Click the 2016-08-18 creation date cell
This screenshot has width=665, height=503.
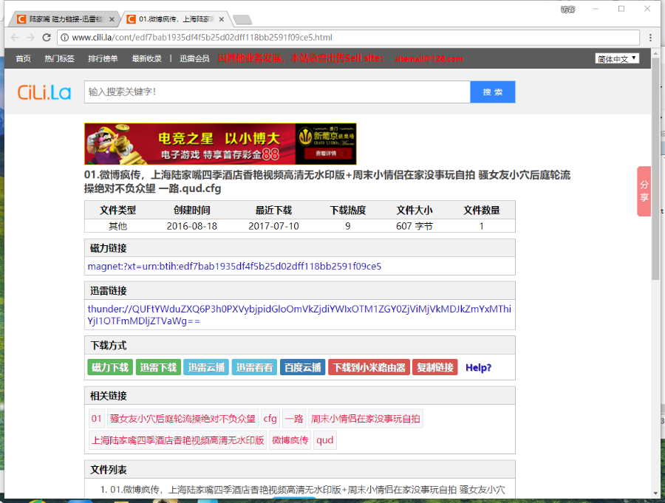(x=191, y=226)
